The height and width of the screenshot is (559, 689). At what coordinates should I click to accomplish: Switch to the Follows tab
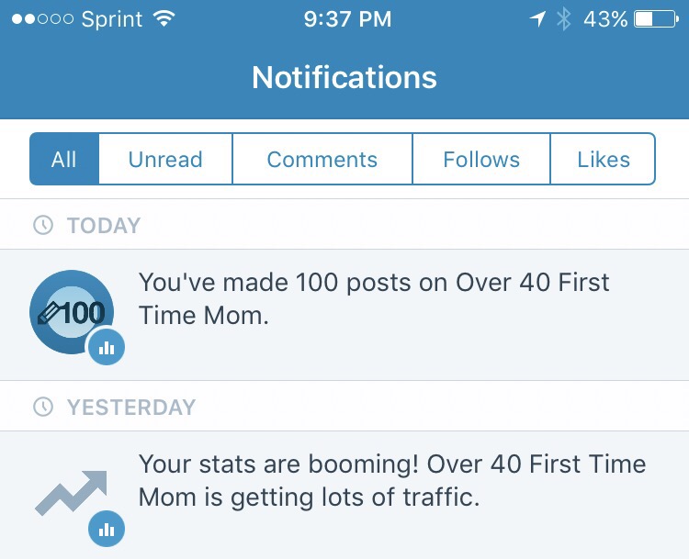tap(481, 159)
